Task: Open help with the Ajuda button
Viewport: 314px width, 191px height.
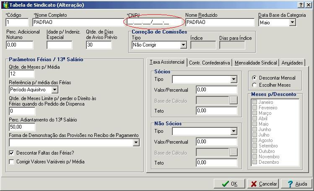Action: [297, 183]
